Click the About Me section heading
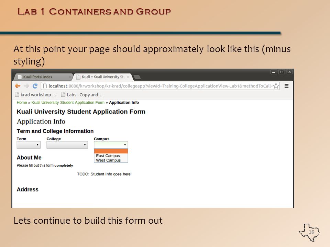Image resolution: width=330 pixels, height=247 pixels. pyautogui.click(x=29, y=157)
